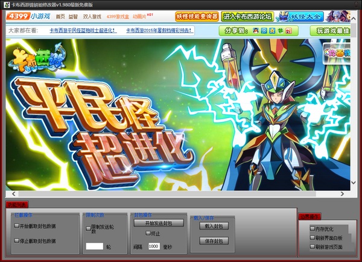The width and height of the screenshot is (362, 262).
Task: Open the 动画片 nav link
Action: click(x=139, y=17)
